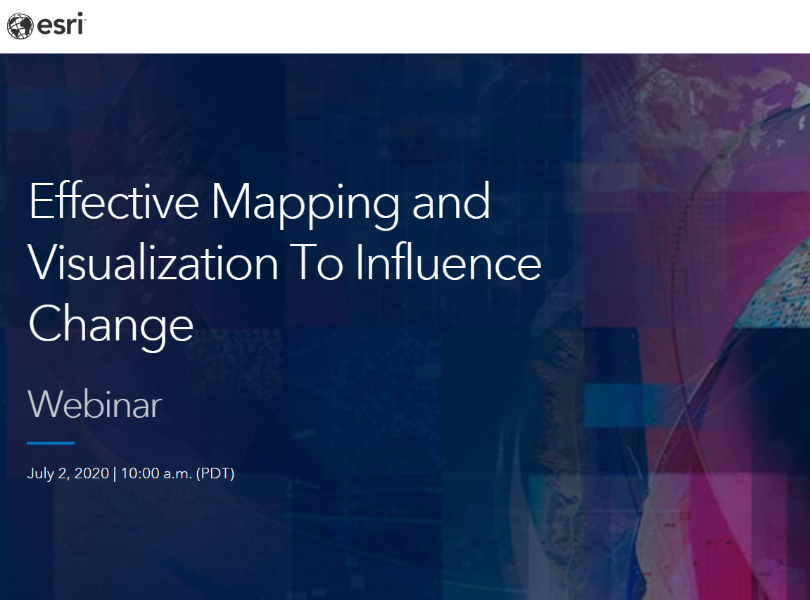Click the "Webinar" subtitle label
The width and height of the screenshot is (810, 600).
coord(94,404)
